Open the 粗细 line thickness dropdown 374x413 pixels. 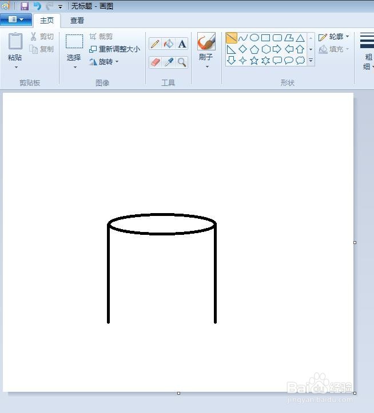click(x=367, y=52)
